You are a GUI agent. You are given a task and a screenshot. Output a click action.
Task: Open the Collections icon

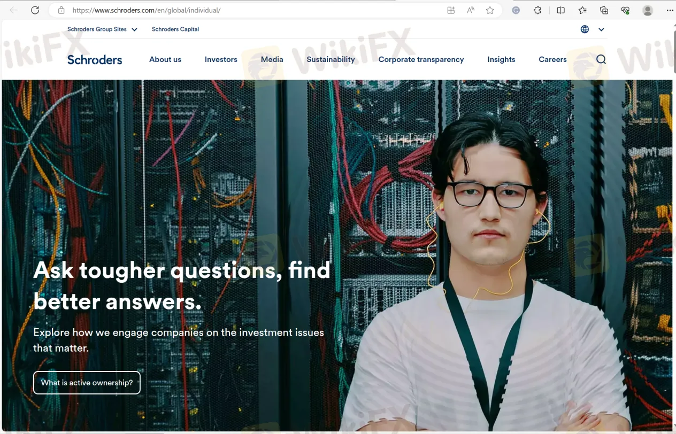pos(604,10)
